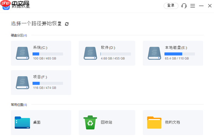Select the 项目(F:) drive icon
214x137 pixels.
point(22,83)
